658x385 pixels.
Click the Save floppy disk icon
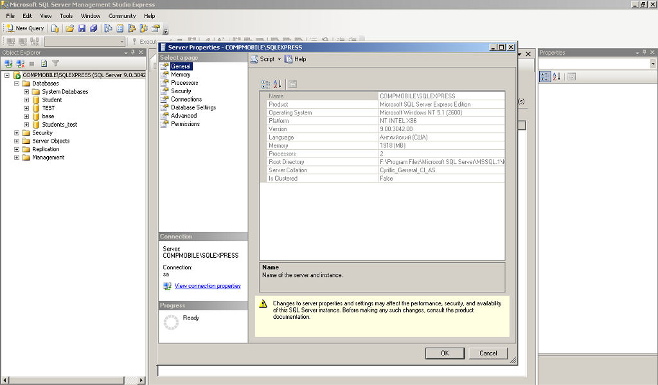click(x=82, y=28)
